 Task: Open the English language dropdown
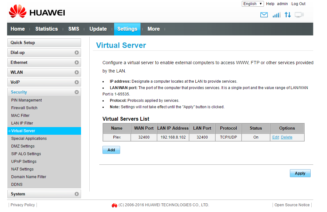[253, 4]
